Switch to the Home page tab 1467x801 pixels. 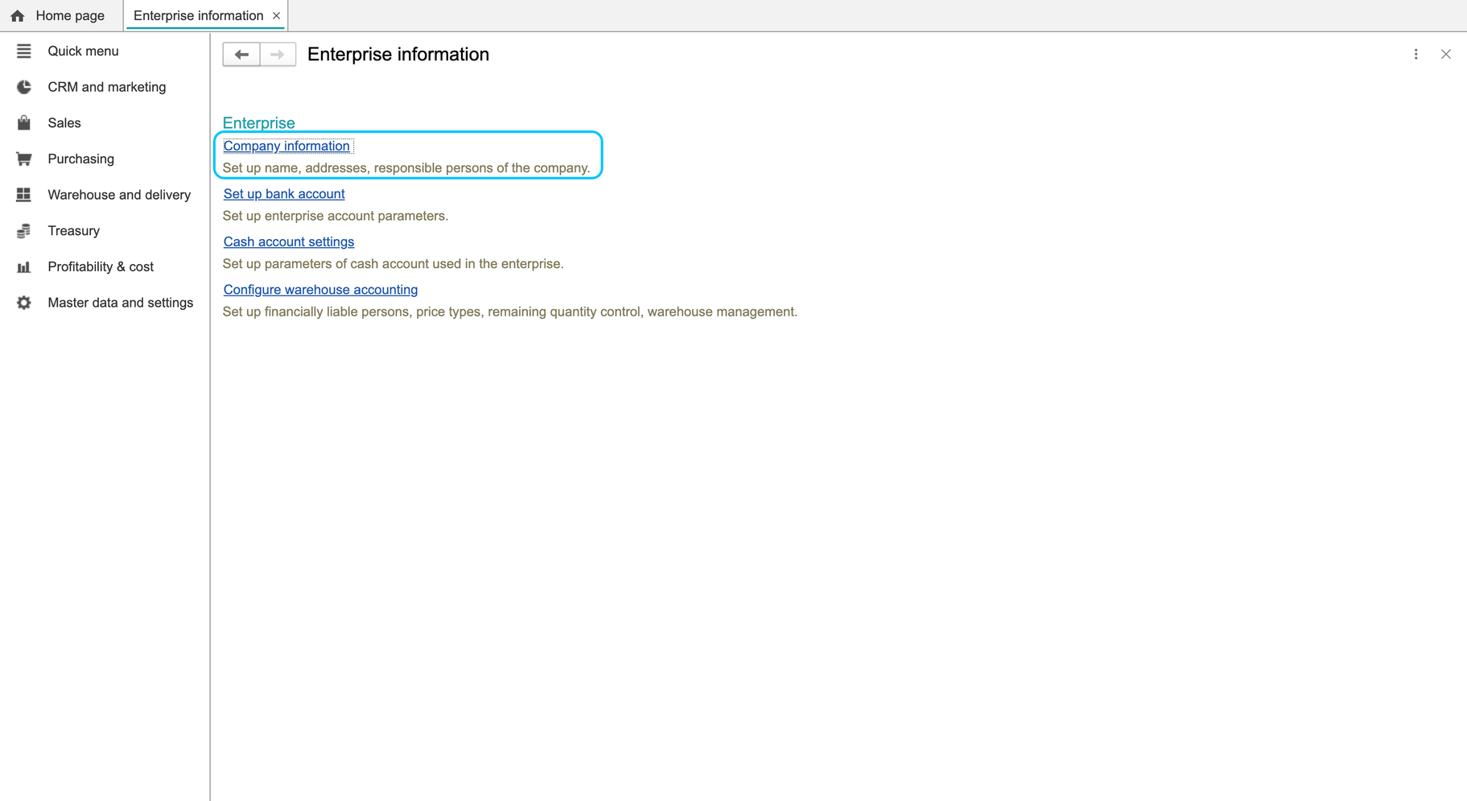click(x=61, y=15)
